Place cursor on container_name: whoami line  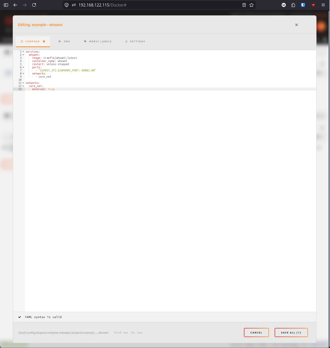click(x=50, y=61)
